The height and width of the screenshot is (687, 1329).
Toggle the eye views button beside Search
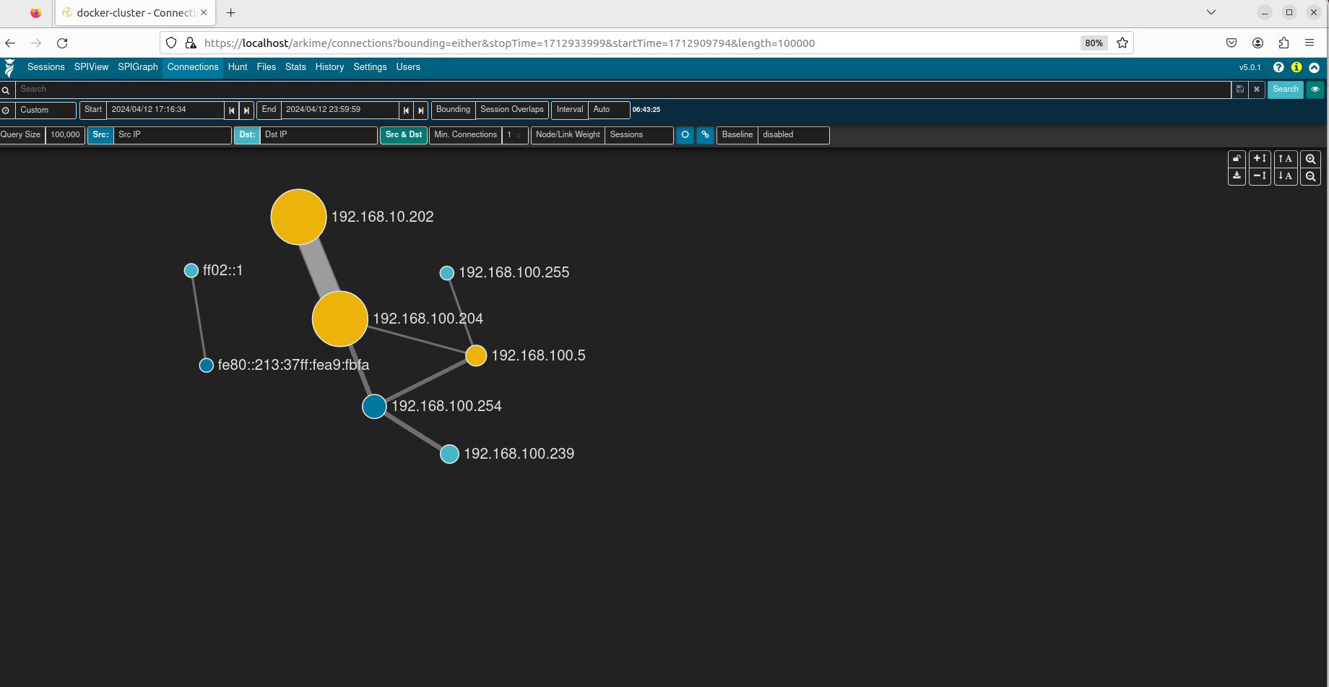tap(1315, 90)
